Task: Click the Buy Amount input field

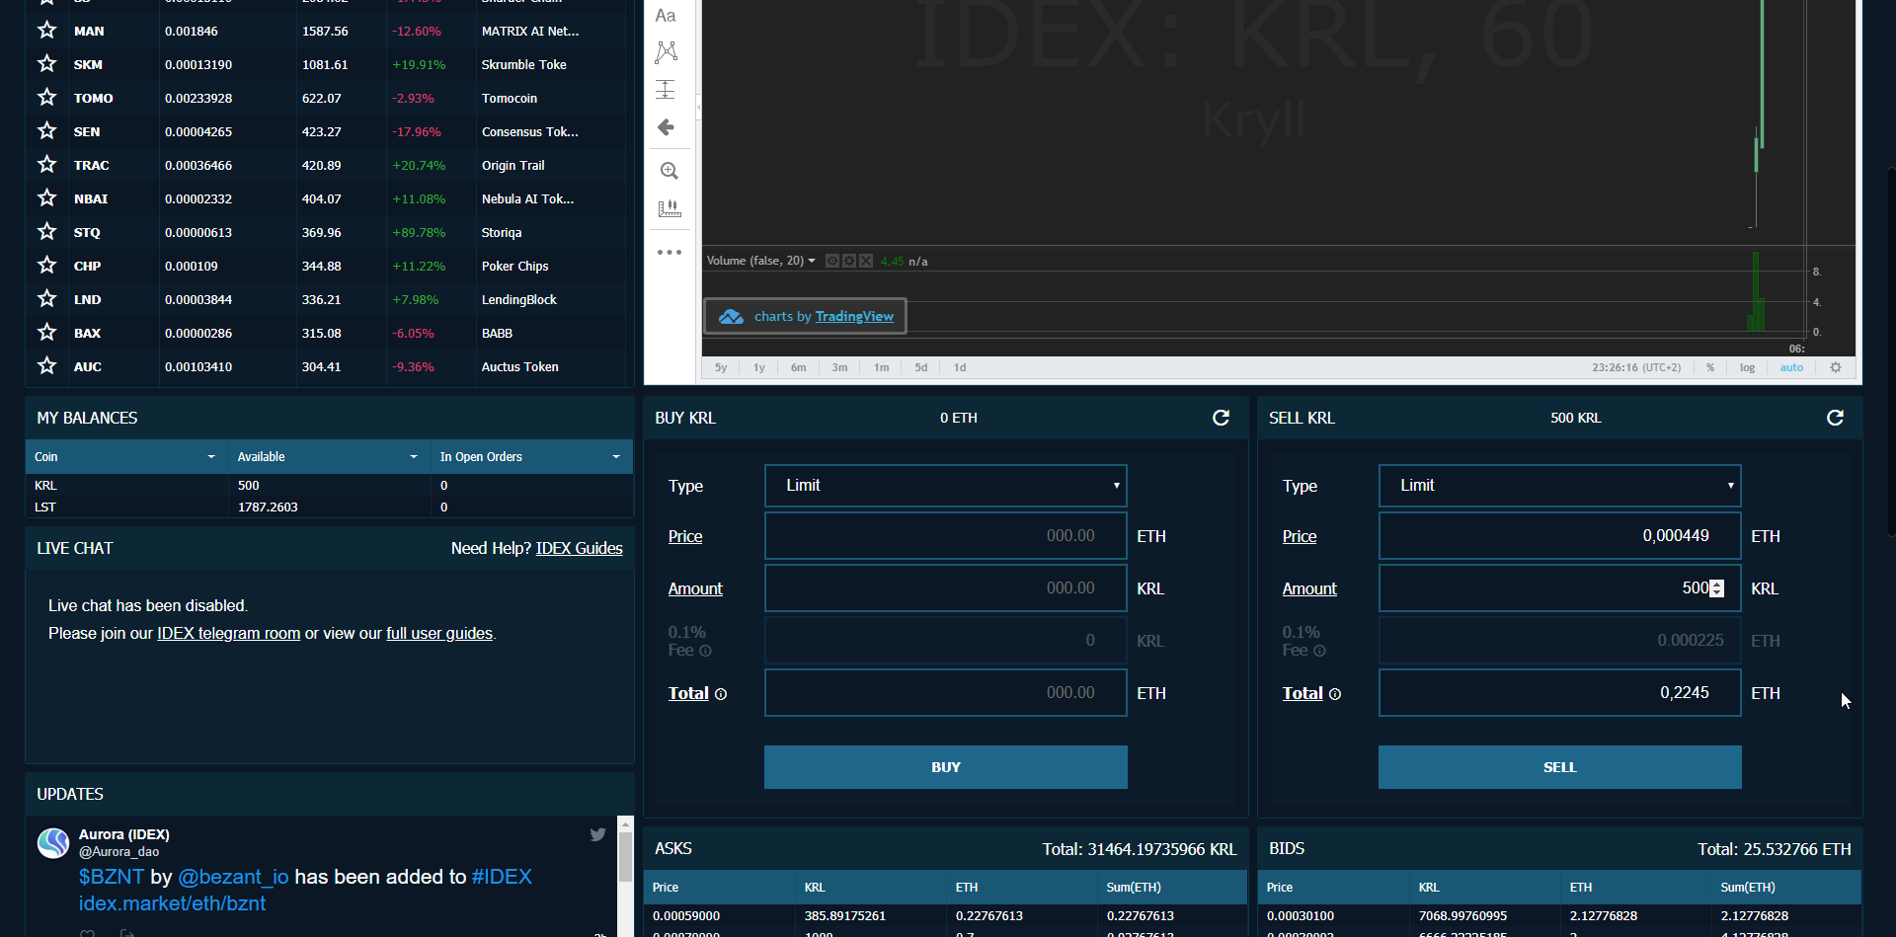Action: point(945,588)
